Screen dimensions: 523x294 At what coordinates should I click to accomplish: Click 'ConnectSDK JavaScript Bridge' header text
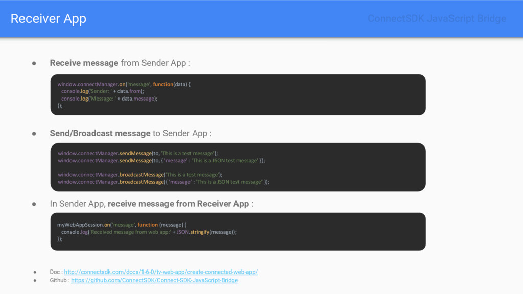click(x=437, y=19)
